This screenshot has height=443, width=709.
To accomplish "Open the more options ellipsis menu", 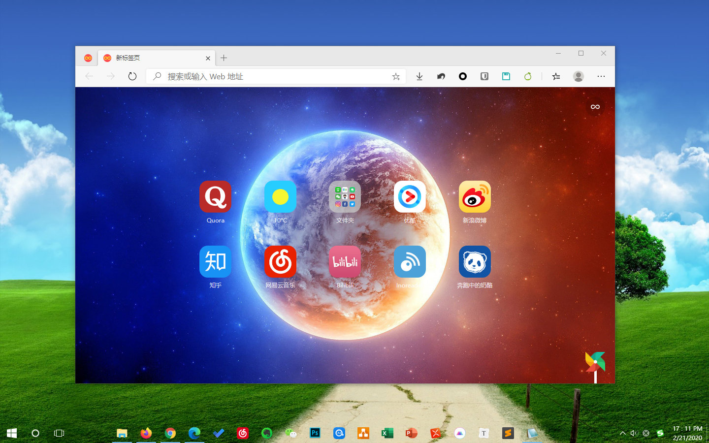I will pyautogui.click(x=601, y=76).
